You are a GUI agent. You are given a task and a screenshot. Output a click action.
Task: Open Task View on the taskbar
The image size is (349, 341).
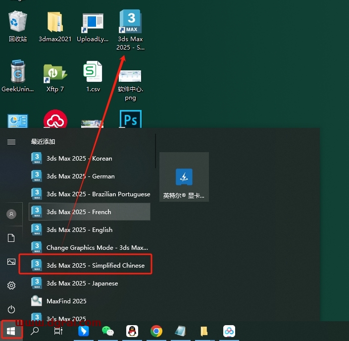coord(58,331)
